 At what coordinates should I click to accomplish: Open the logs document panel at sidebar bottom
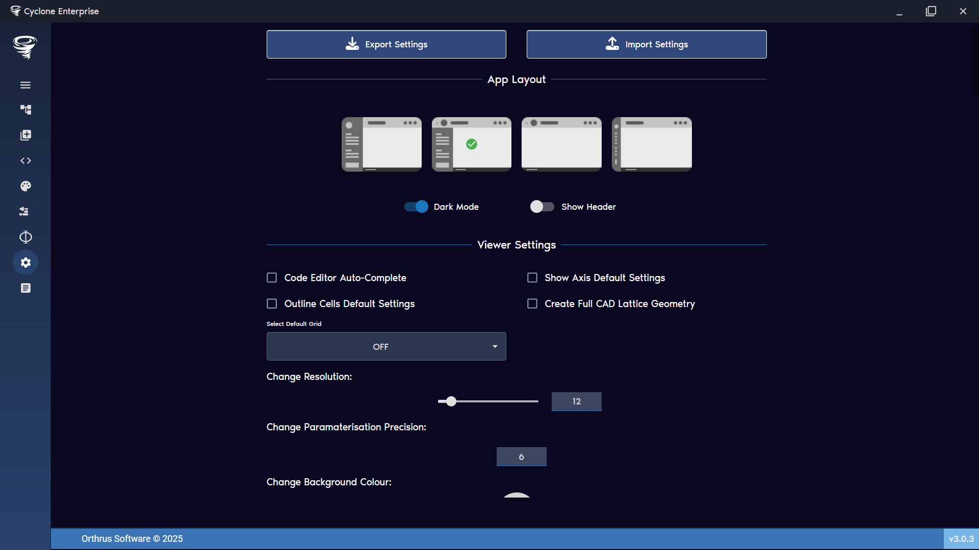[x=25, y=288]
